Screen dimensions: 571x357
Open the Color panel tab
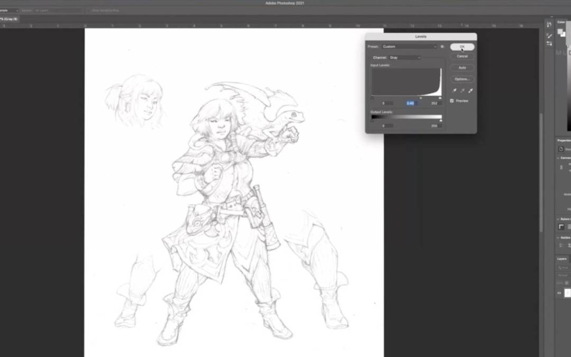click(561, 22)
